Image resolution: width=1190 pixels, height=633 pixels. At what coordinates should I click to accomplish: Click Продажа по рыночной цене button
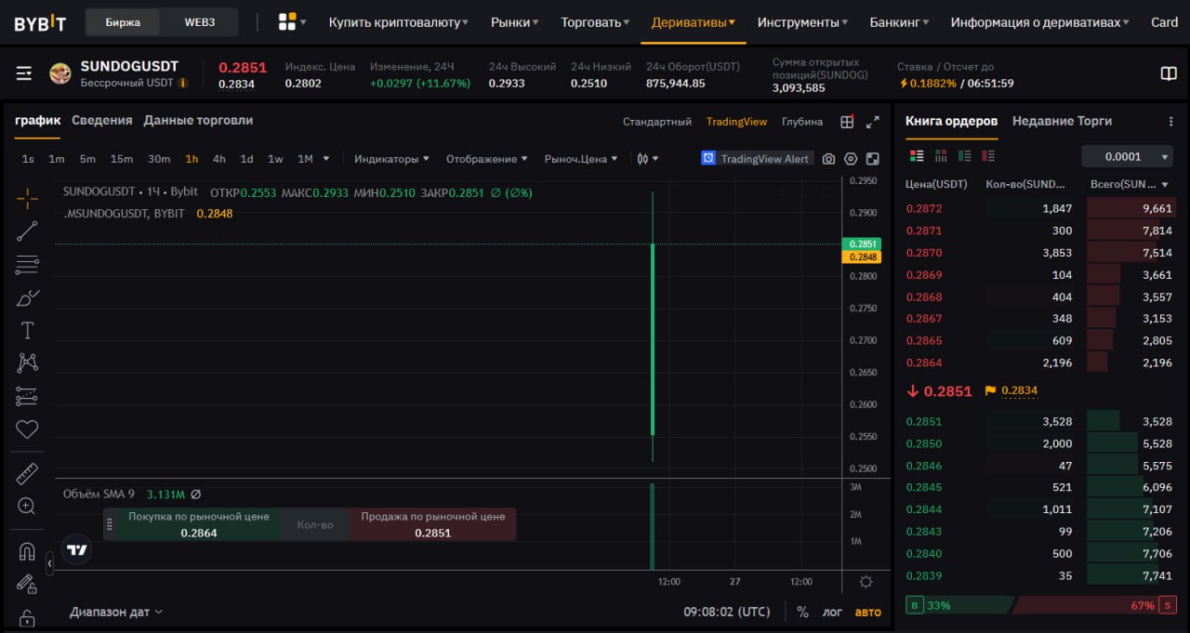click(x=433, y=524)
